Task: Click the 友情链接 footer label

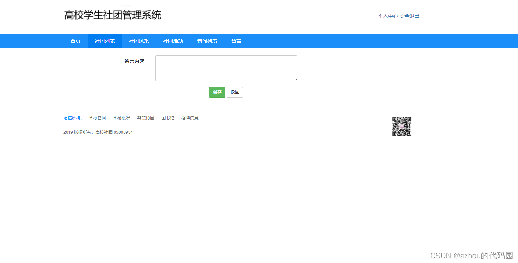Action: coord(73,118)
